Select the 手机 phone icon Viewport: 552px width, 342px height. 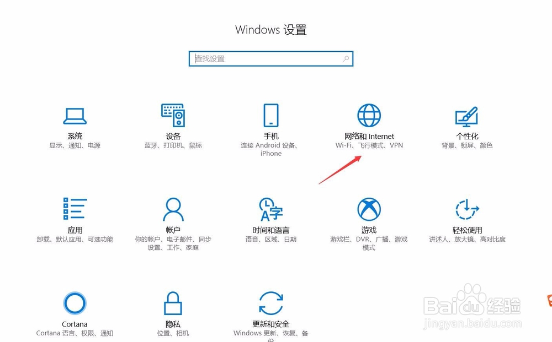[x=271, y=115]
